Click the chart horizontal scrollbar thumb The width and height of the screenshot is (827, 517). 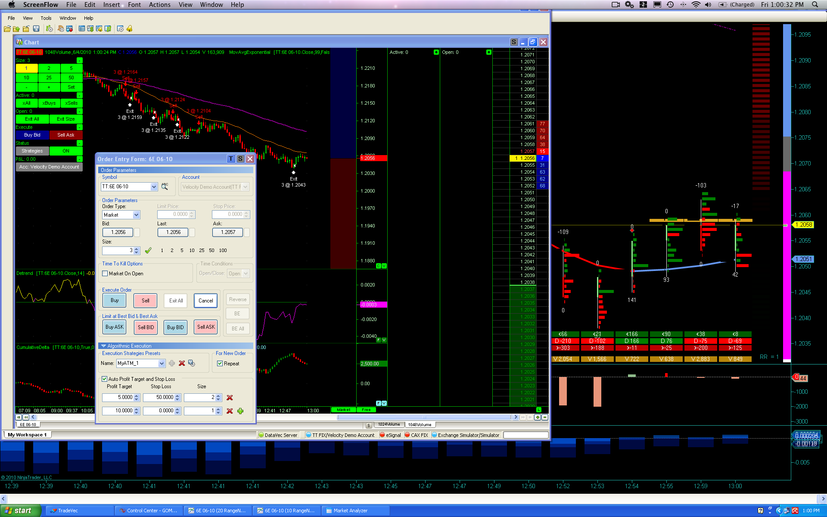tap(424, 417)
